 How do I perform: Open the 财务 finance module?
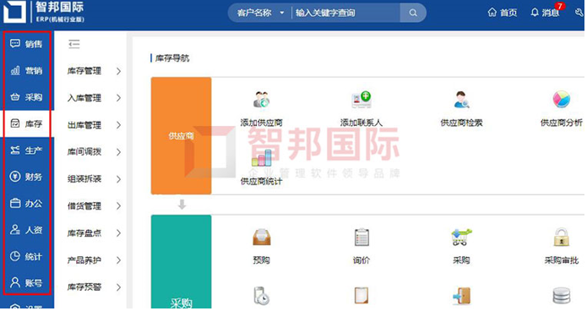tap(26, 177)
